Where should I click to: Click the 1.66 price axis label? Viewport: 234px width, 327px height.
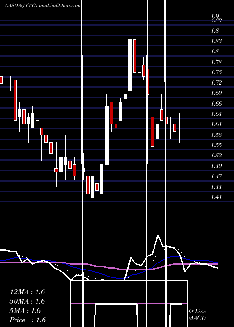216,103
